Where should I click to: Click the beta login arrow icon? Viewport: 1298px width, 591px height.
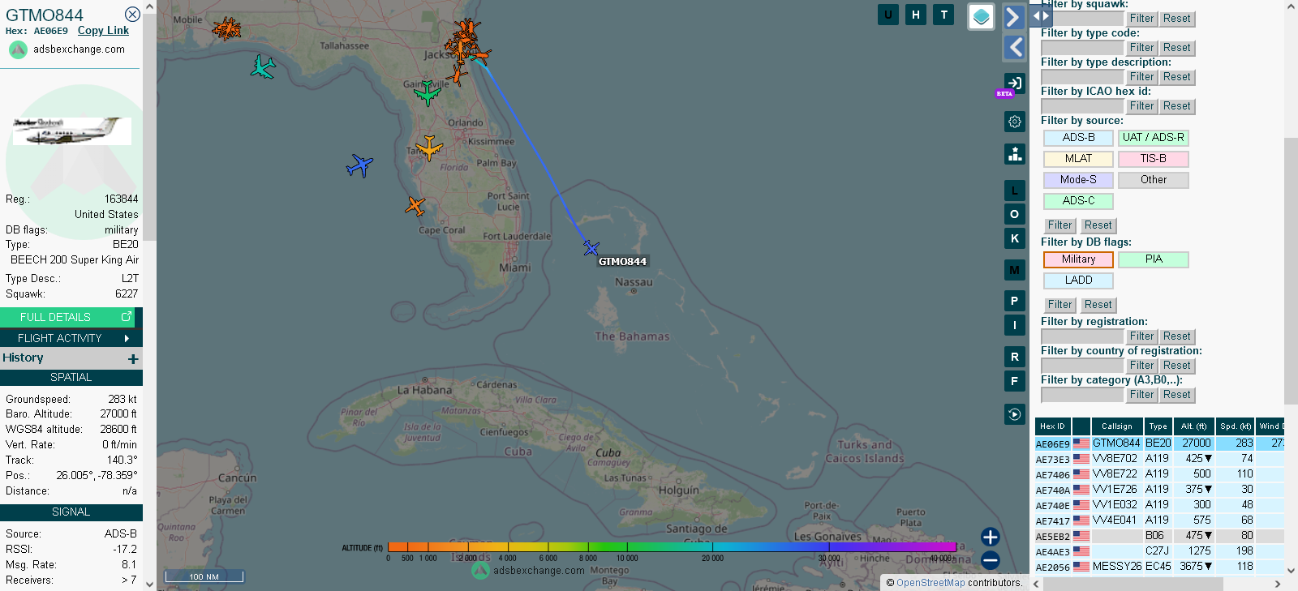[1014, 83]
